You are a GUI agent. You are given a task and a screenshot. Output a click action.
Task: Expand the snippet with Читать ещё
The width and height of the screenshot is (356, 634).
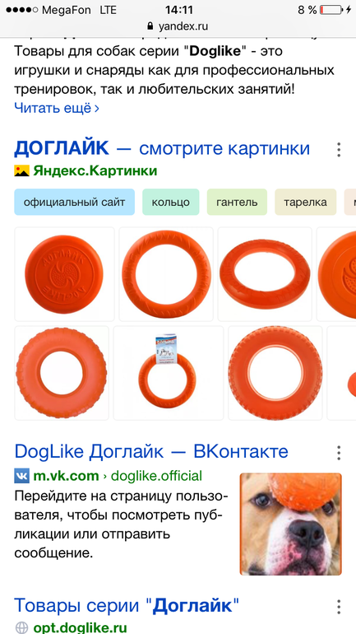(57, 108)
